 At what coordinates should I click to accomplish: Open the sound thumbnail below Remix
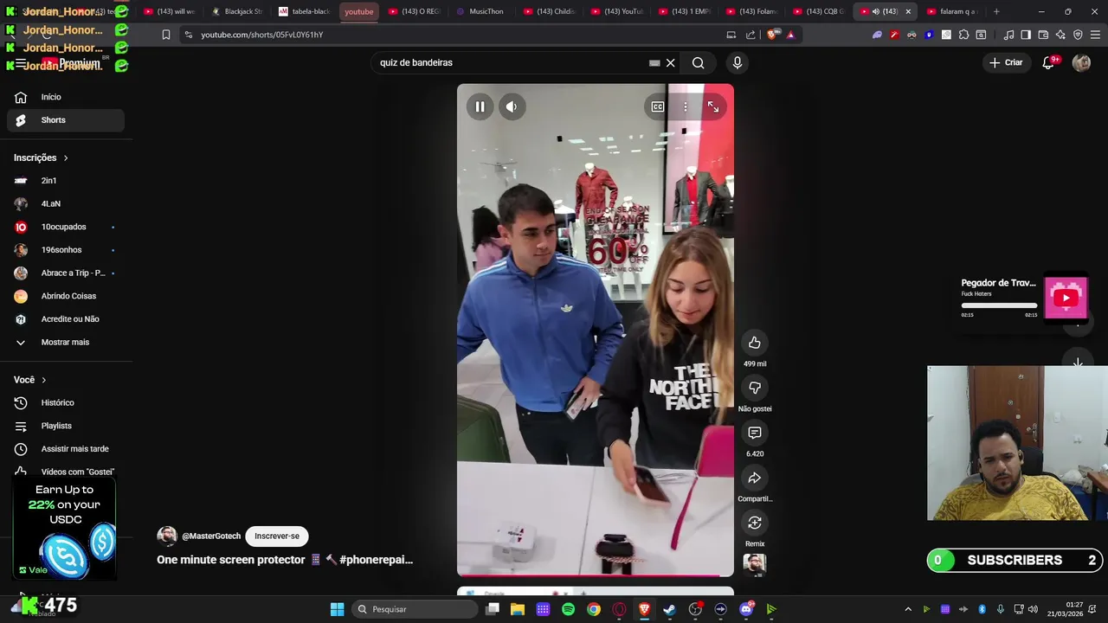coord(755,564)
